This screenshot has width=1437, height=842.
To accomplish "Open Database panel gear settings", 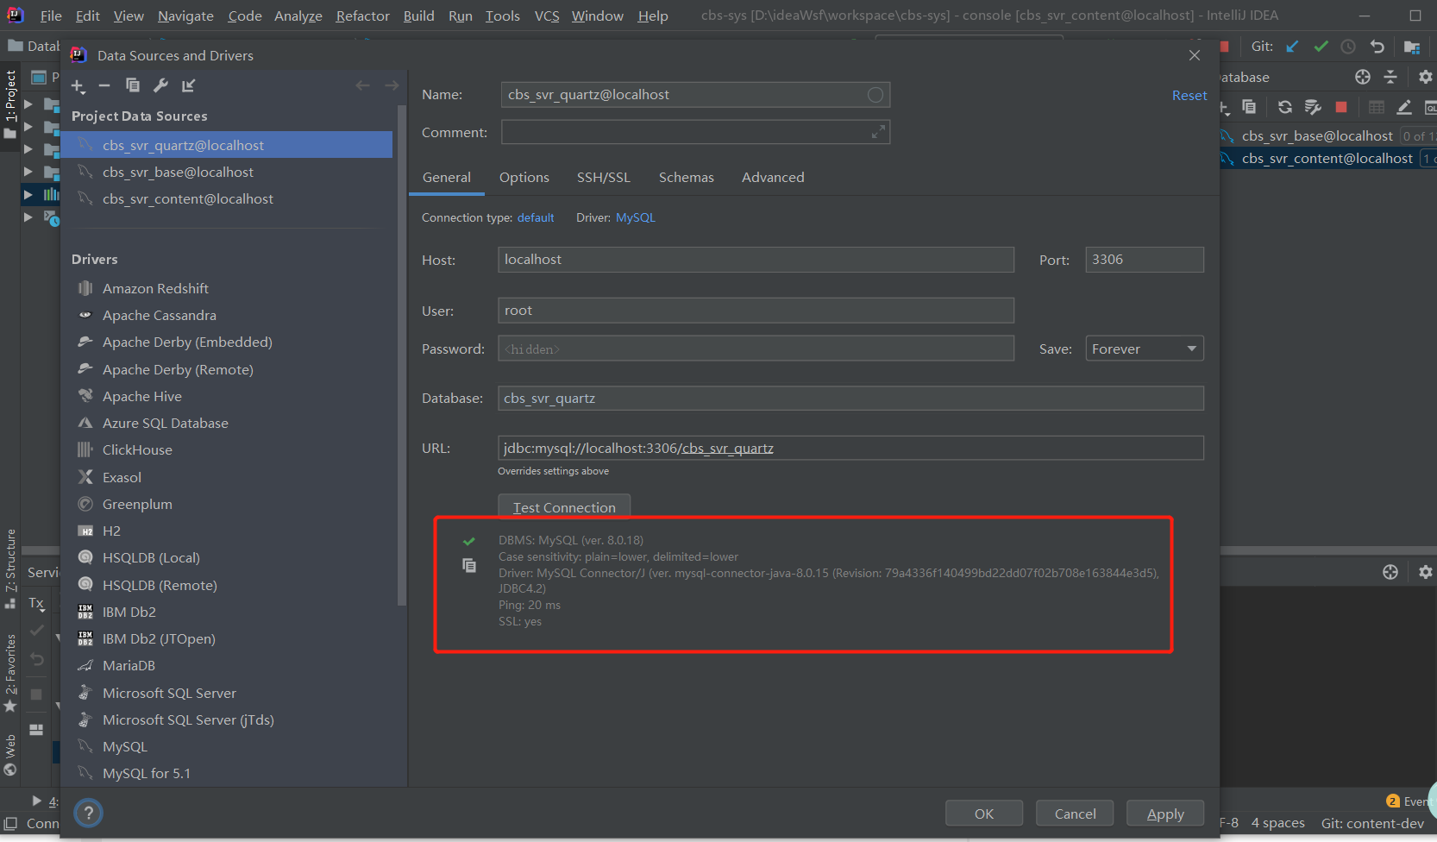I will 1425,77.
